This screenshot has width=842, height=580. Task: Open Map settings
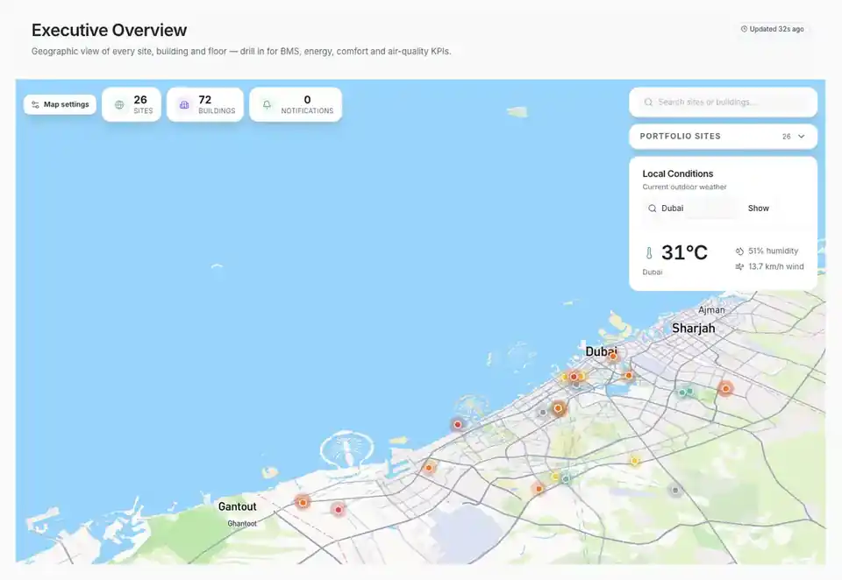point(61,104)
